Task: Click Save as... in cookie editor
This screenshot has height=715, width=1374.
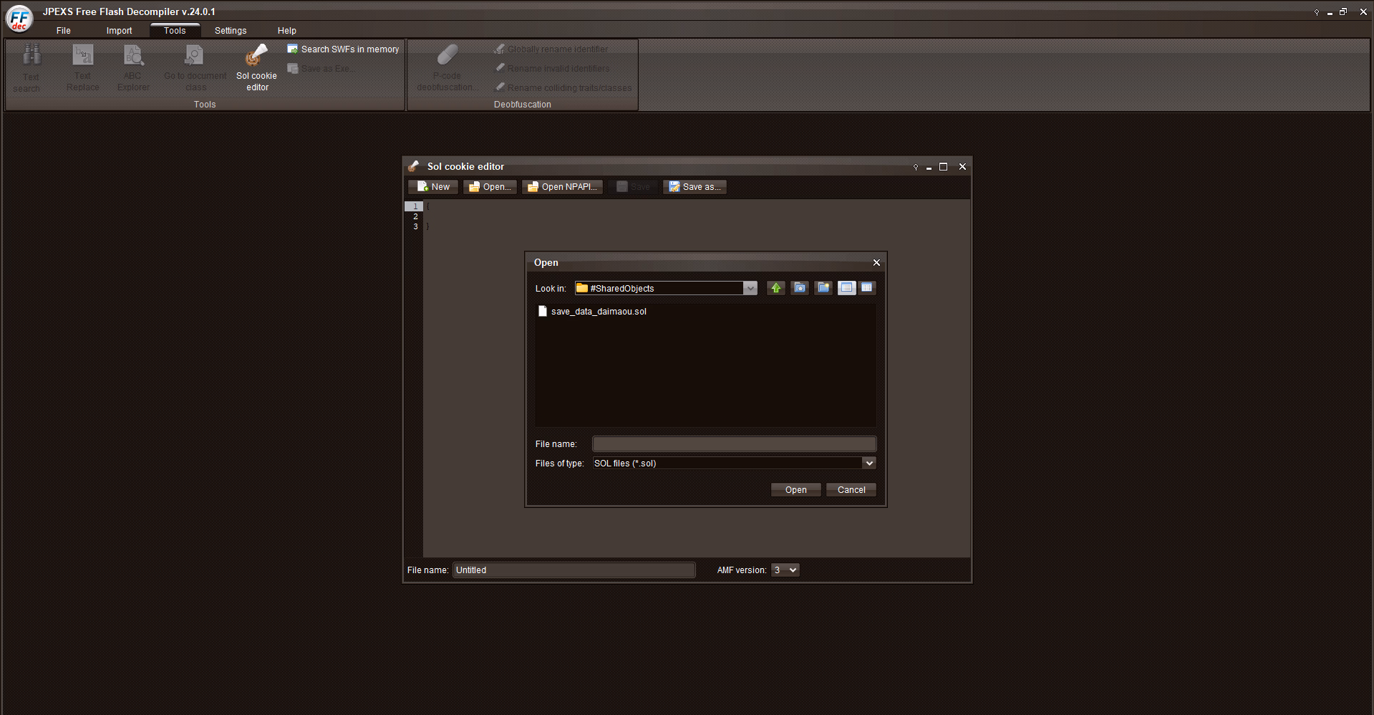Action: pyautogui.click(x=695, y=187)
